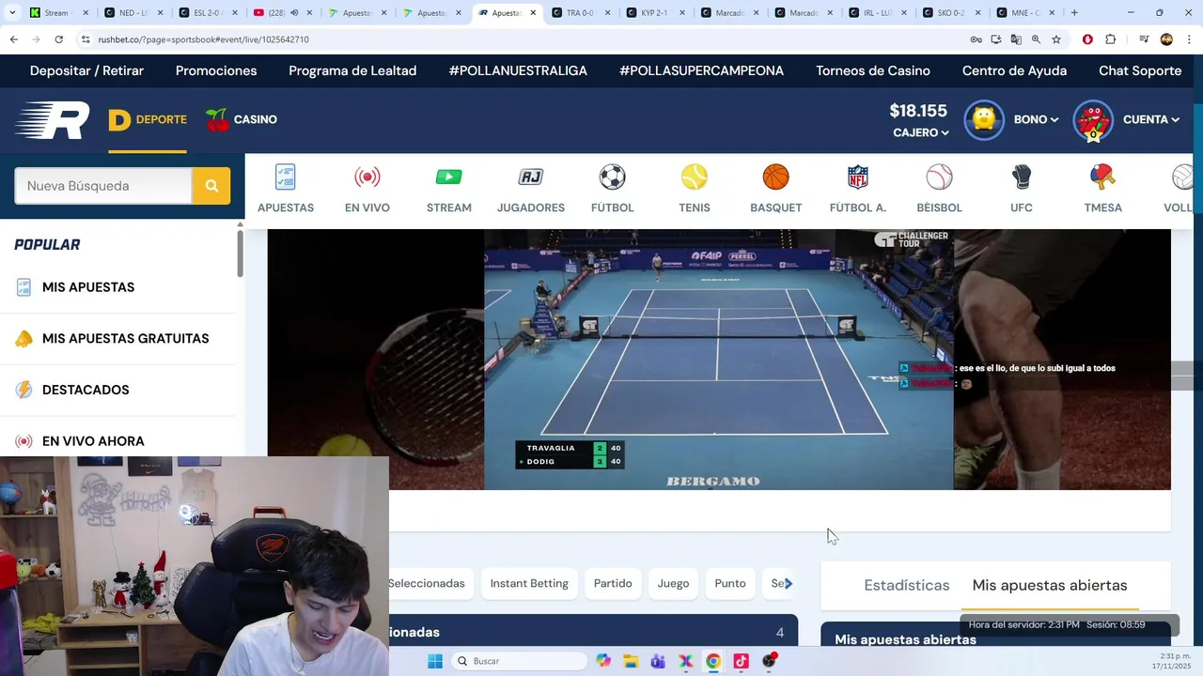
Task: Click the browser back arrow
Action: (13, 39)
